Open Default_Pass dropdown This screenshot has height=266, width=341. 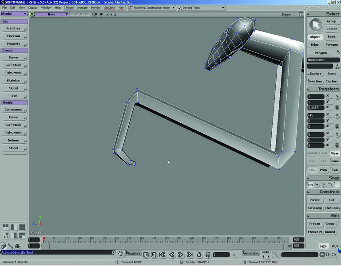(x=201, y=8)
